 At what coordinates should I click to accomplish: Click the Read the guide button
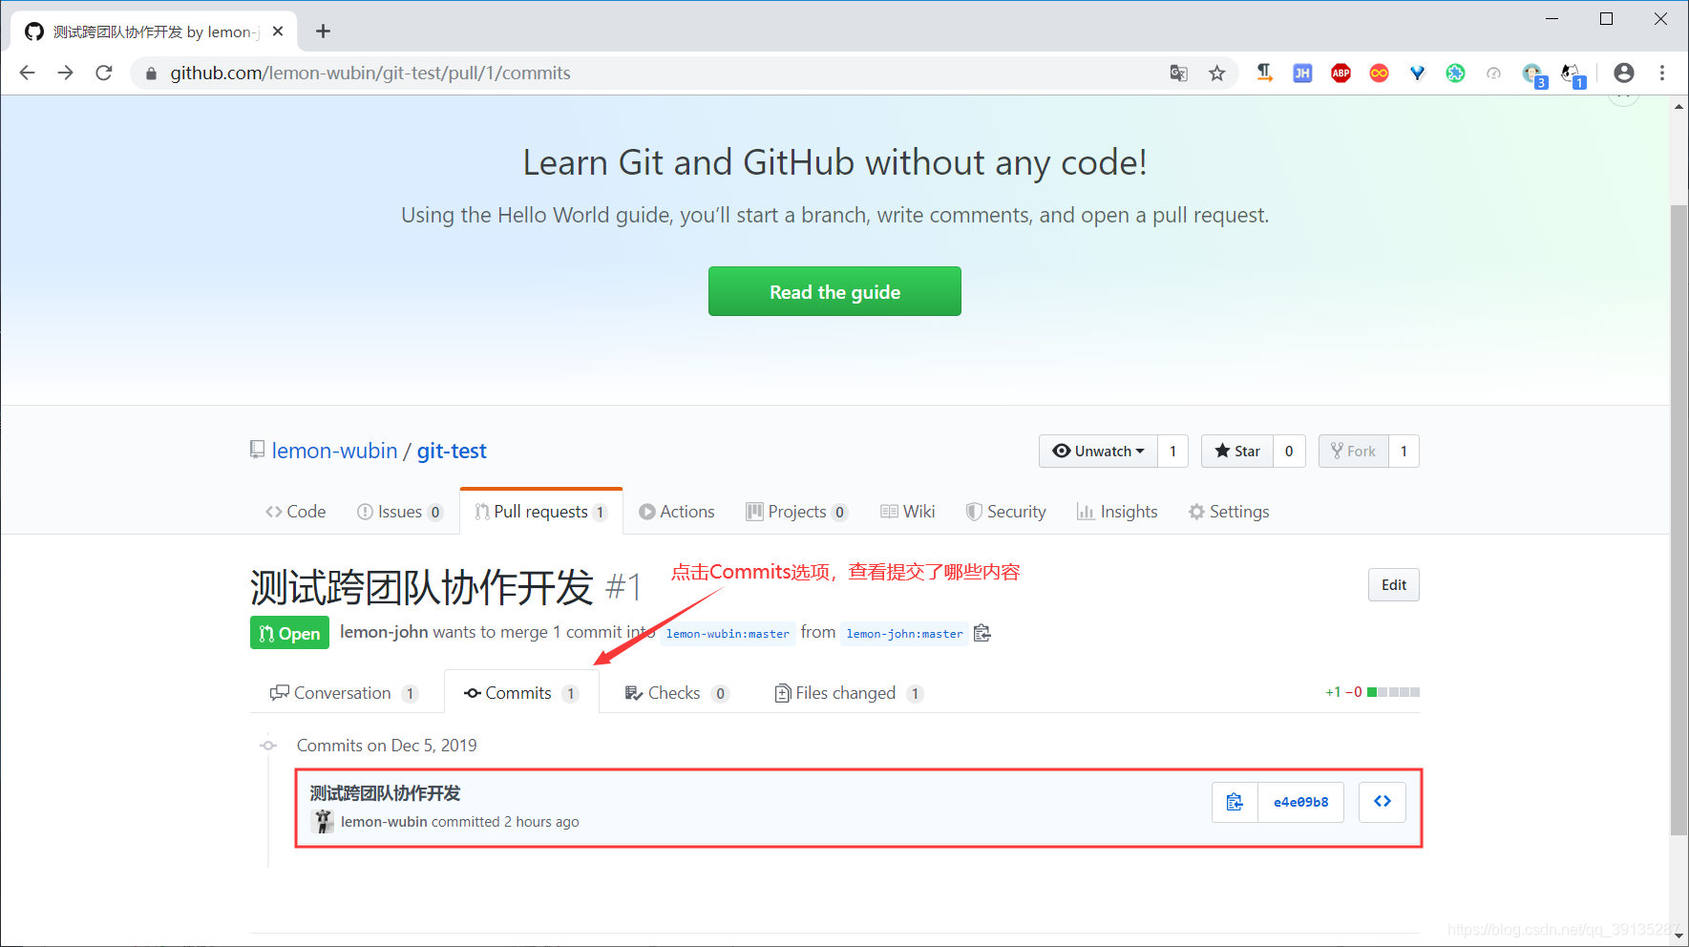[x=834, y=291]
